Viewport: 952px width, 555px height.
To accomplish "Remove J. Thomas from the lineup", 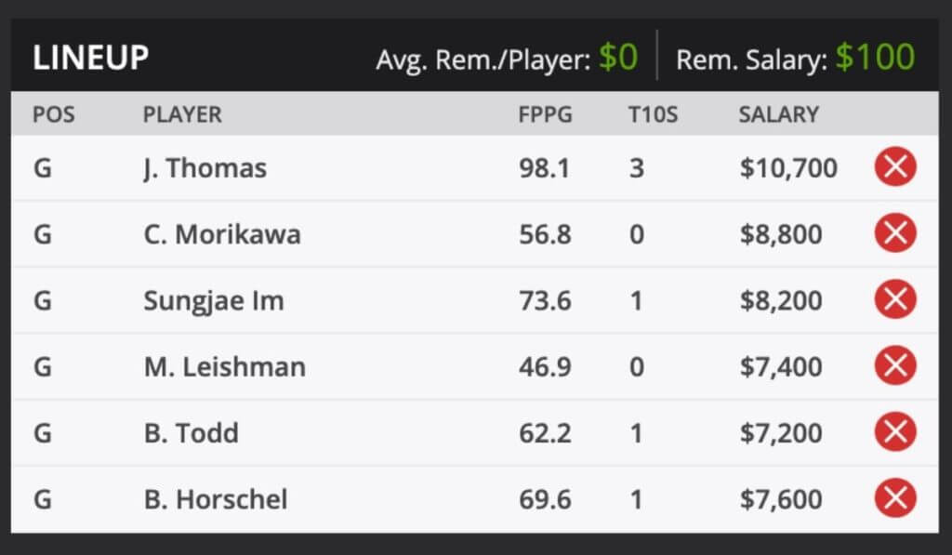I will [x=894, y=168].
